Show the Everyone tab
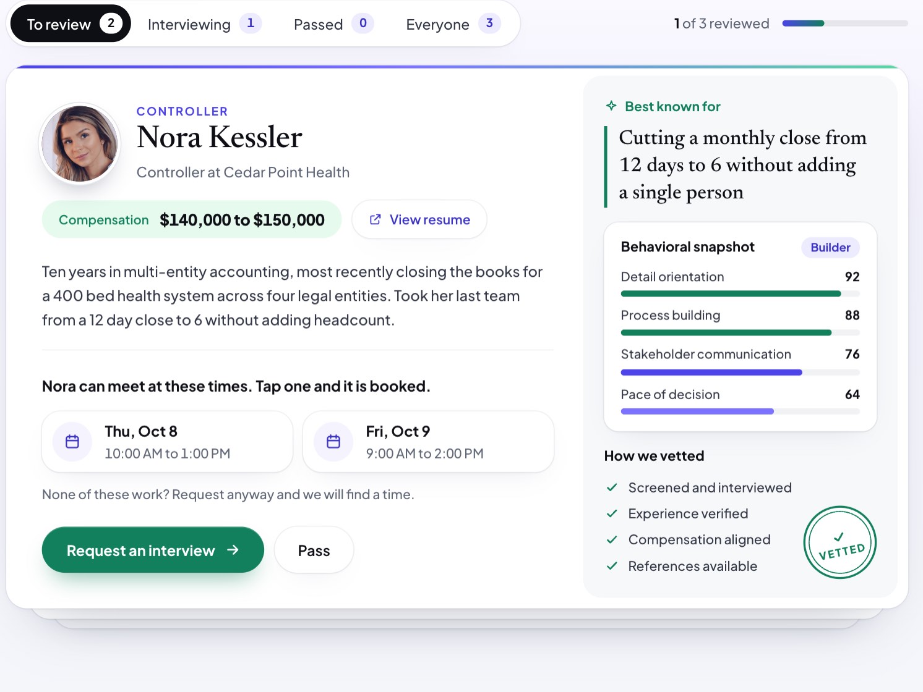 click(453, 24)
